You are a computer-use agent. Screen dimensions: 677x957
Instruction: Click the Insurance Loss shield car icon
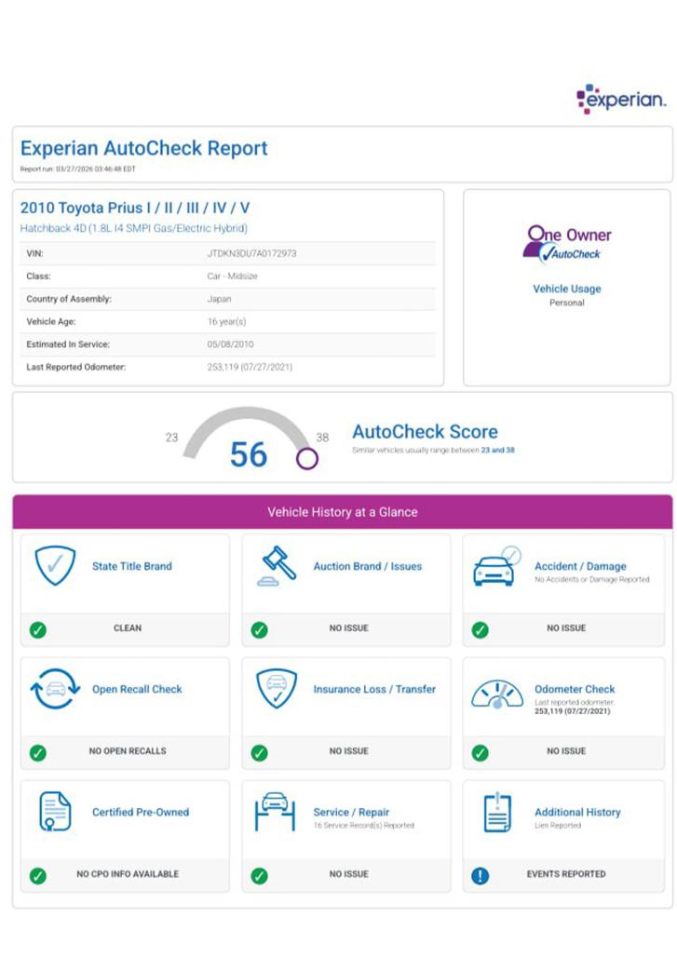tap(277, 689)
